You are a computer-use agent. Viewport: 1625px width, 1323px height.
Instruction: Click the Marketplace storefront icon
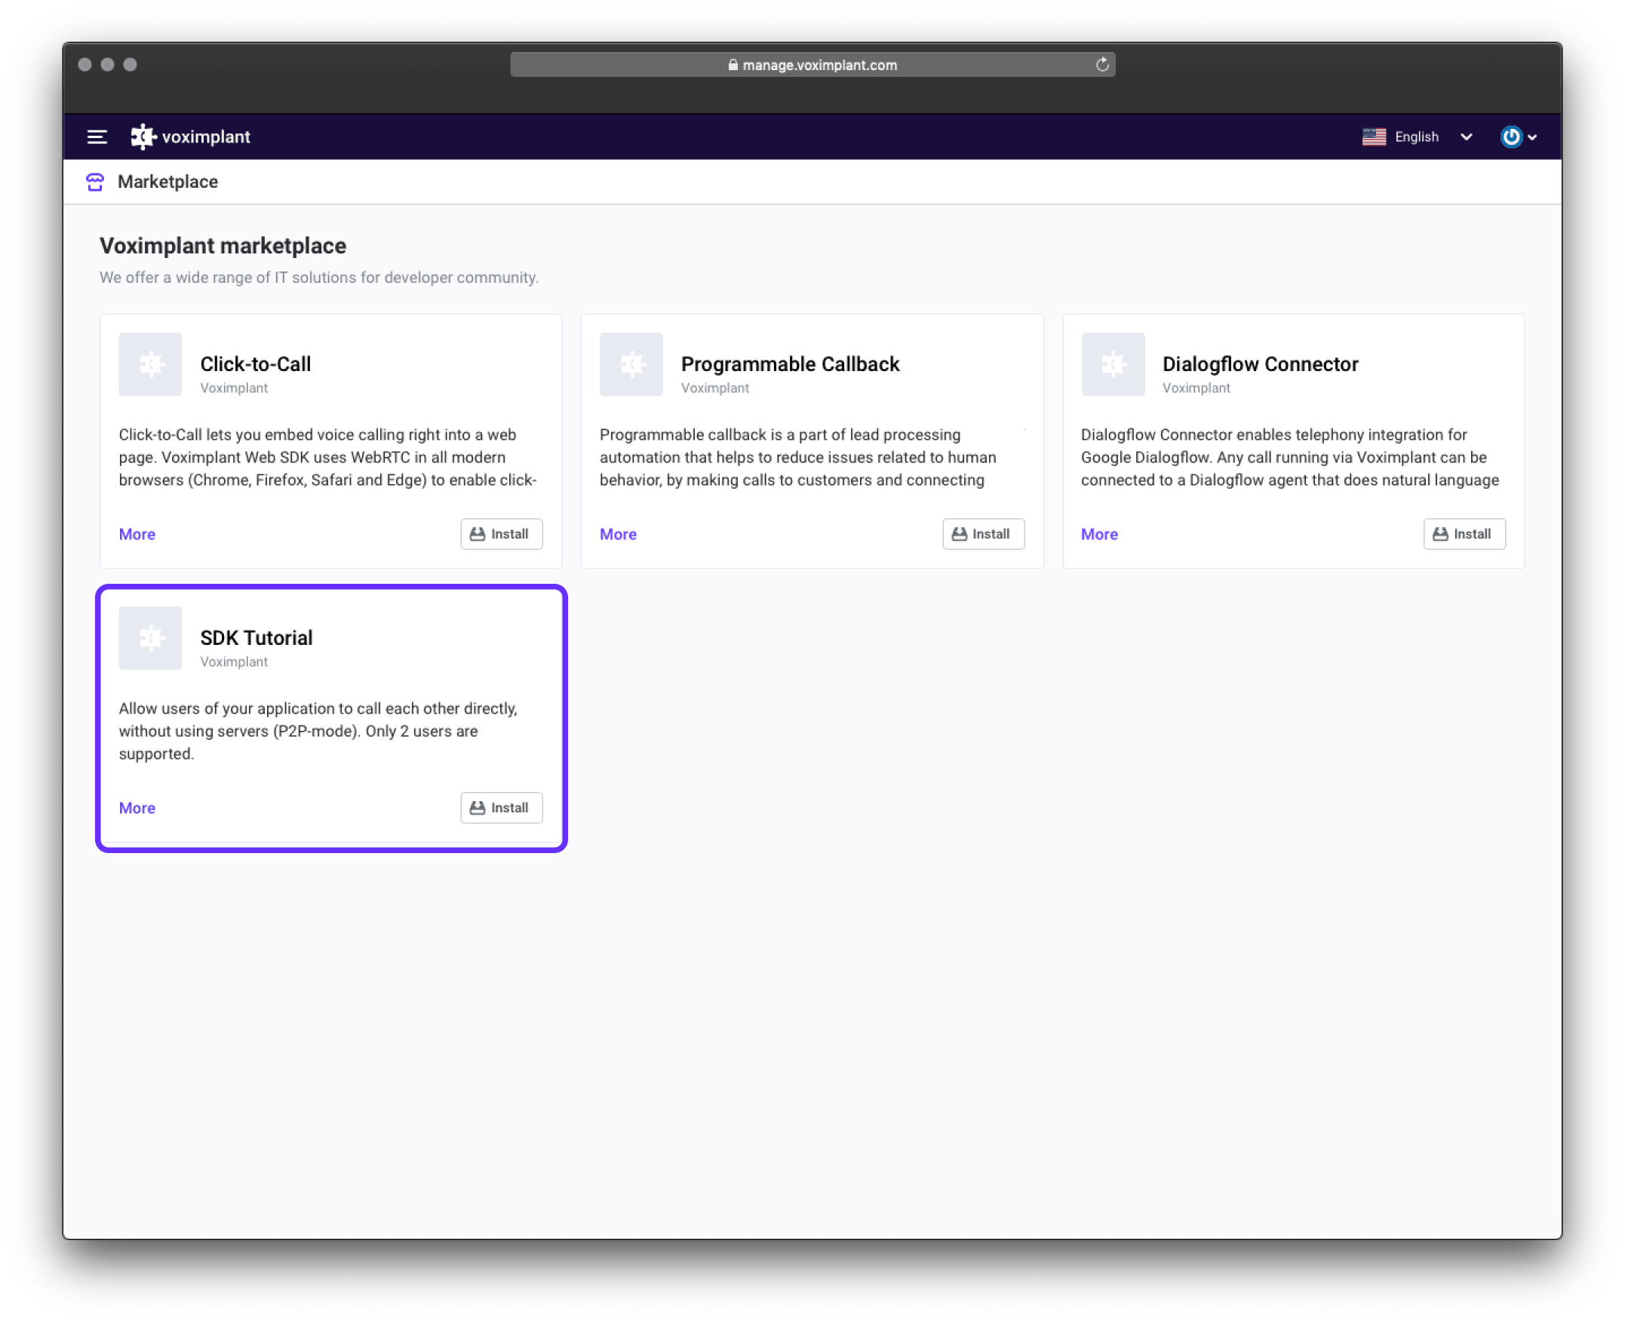95,182
